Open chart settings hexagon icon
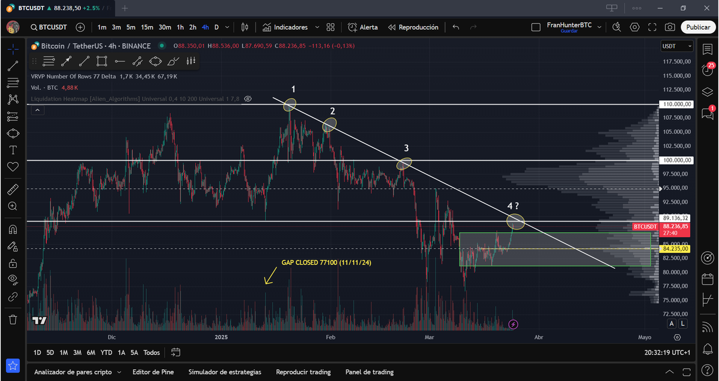The width and height of the screenshot is (719, 381). [x=635, y=27]
